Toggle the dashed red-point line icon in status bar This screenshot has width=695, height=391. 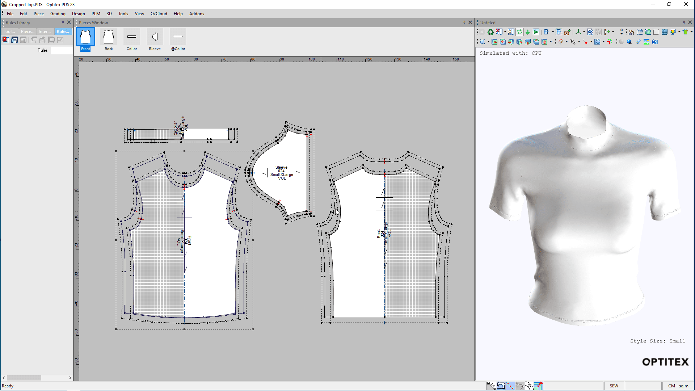510,386
